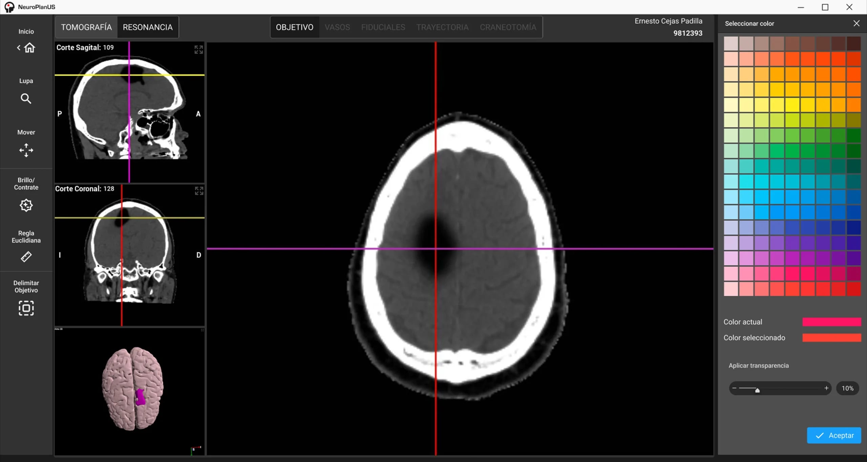Increase transparency using the plus button
The image size is (867, 462).
827,388
